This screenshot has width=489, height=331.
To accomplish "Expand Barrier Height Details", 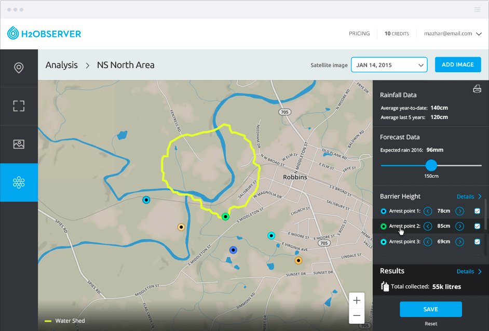I will click(x=469, y=196).
